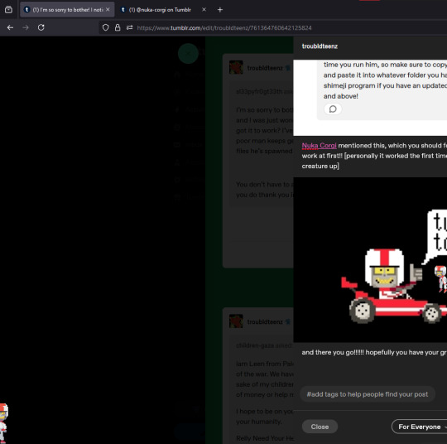Click the Tumblr URL in the address bar

pos(224,28)
